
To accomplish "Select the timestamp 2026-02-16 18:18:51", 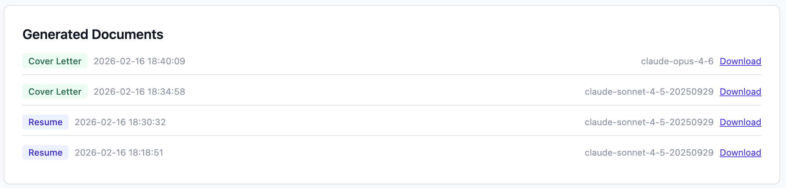I will pos(119,153).
